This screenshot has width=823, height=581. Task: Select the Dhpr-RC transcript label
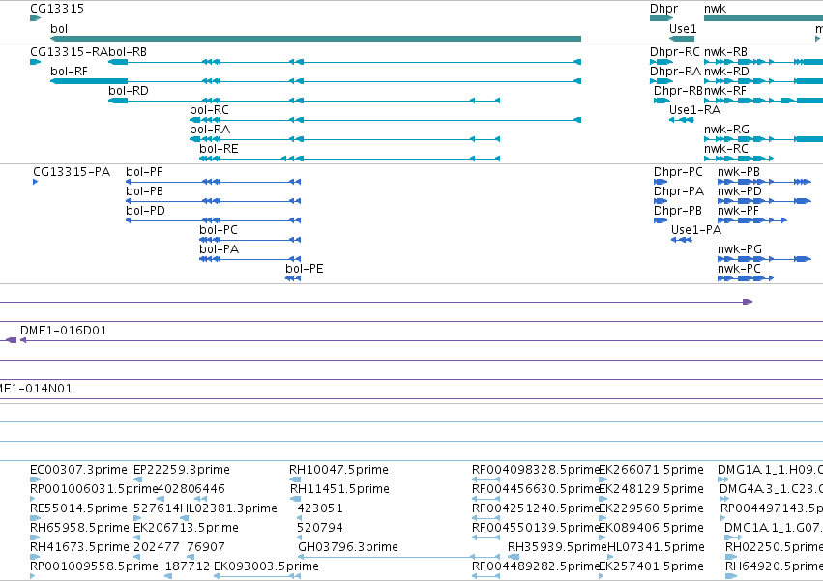point(675,52)
